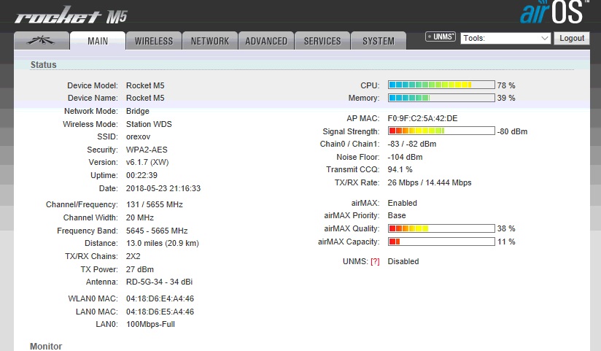Click the airOS logo
Screen dimensions: 601x351
tap(554, 12)
